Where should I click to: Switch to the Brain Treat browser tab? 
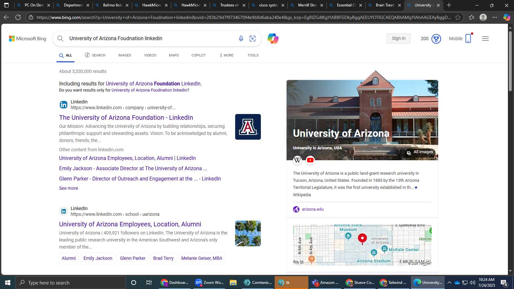(385, 5)
